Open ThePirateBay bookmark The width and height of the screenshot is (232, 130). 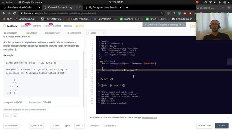click(x=53, y=19)
